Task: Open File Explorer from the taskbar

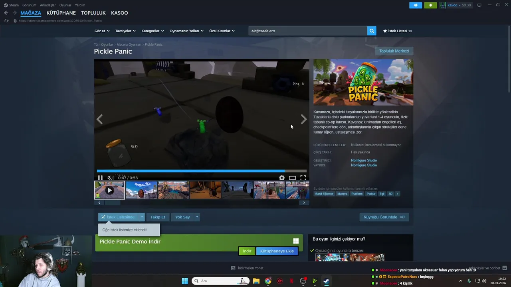Action: (256, 281)
